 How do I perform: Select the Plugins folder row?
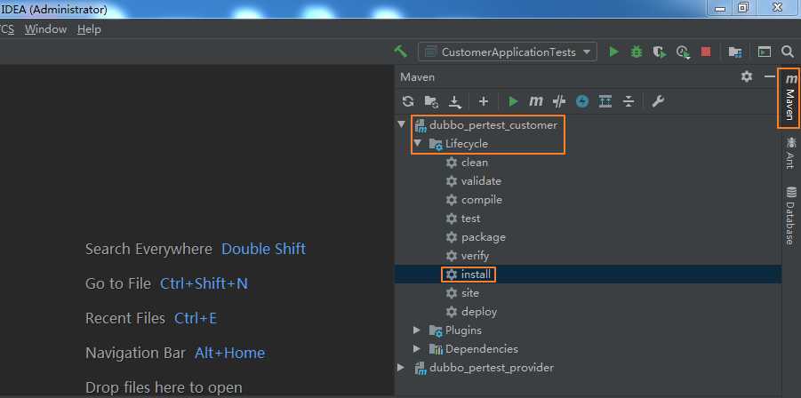pos(463,330)
